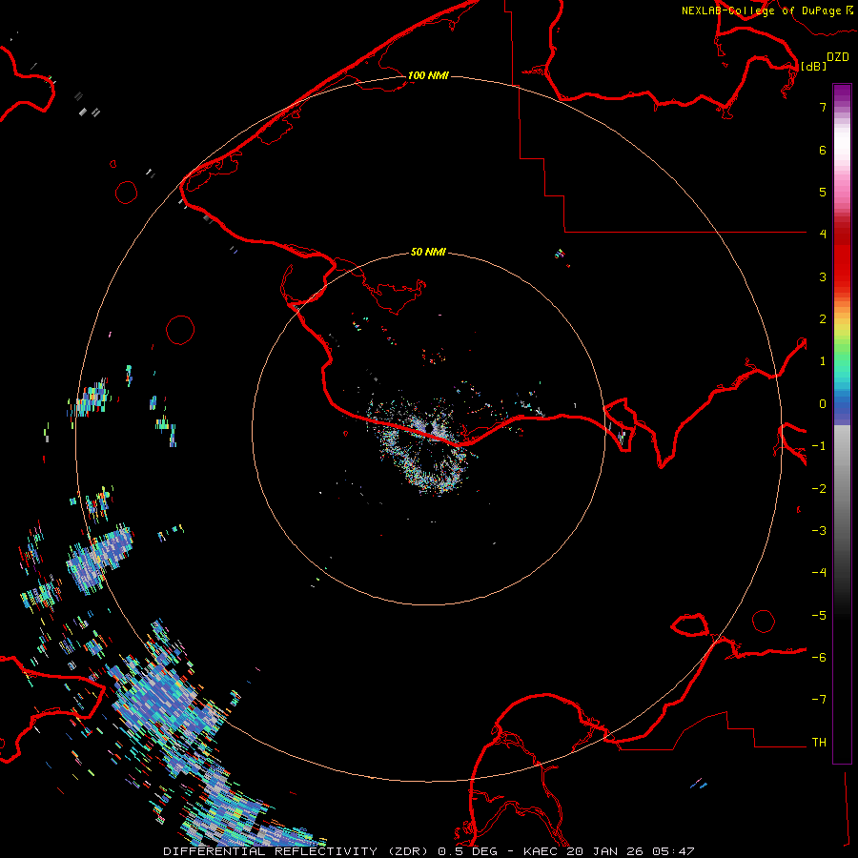Click the 2 dB value on color scale
This screenshot has height=858, width=858.
[x=823, y=319]
